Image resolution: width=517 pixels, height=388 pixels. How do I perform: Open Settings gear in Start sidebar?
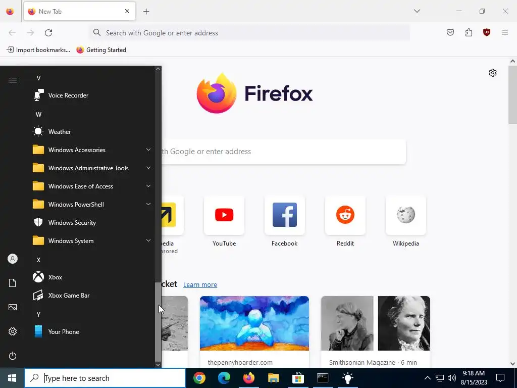pos(13,331)
